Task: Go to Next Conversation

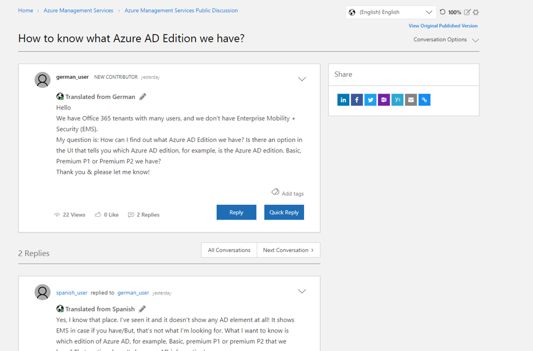Action: click(x=288, y=250)
